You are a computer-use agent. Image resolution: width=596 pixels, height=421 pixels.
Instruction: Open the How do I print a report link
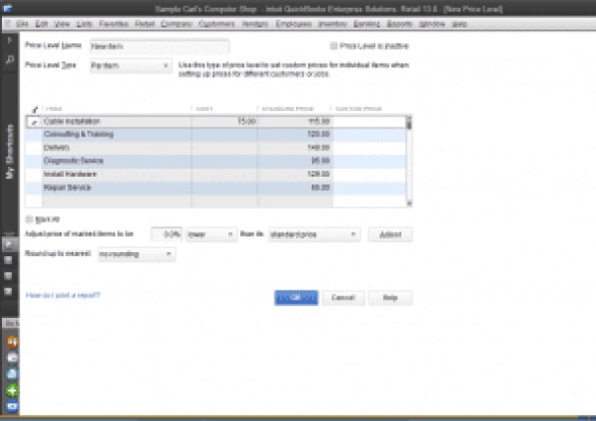click(63, 294)
